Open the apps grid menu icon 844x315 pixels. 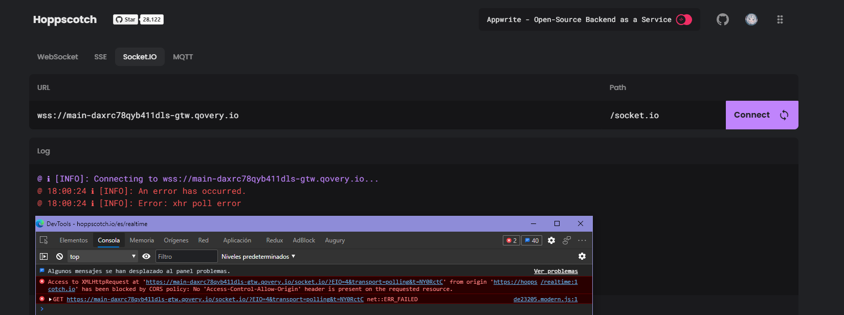[780, 19]
